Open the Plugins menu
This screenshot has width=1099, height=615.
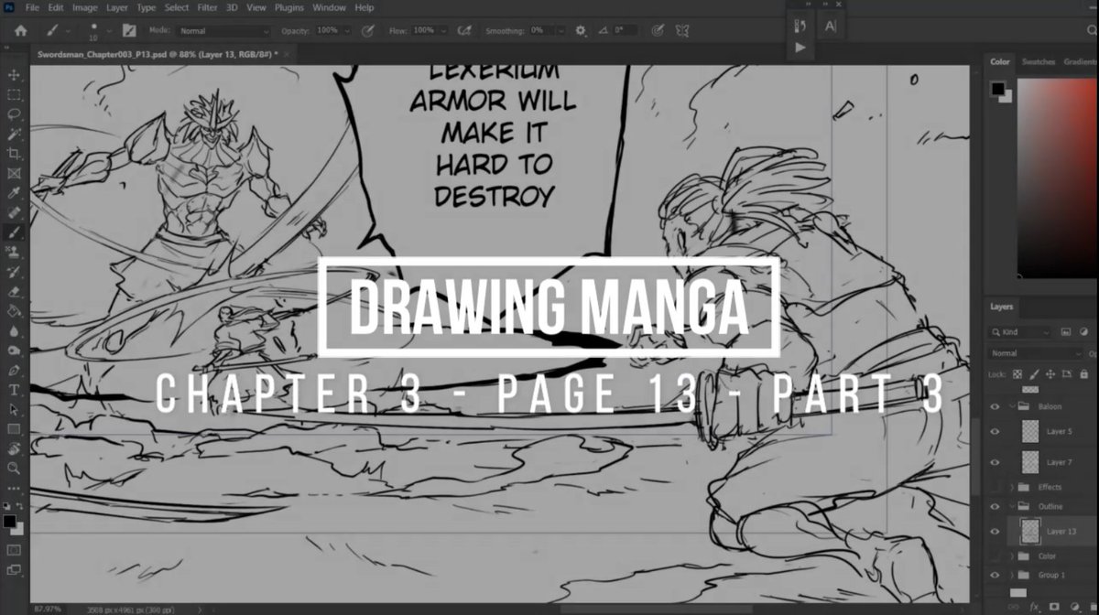288,7
